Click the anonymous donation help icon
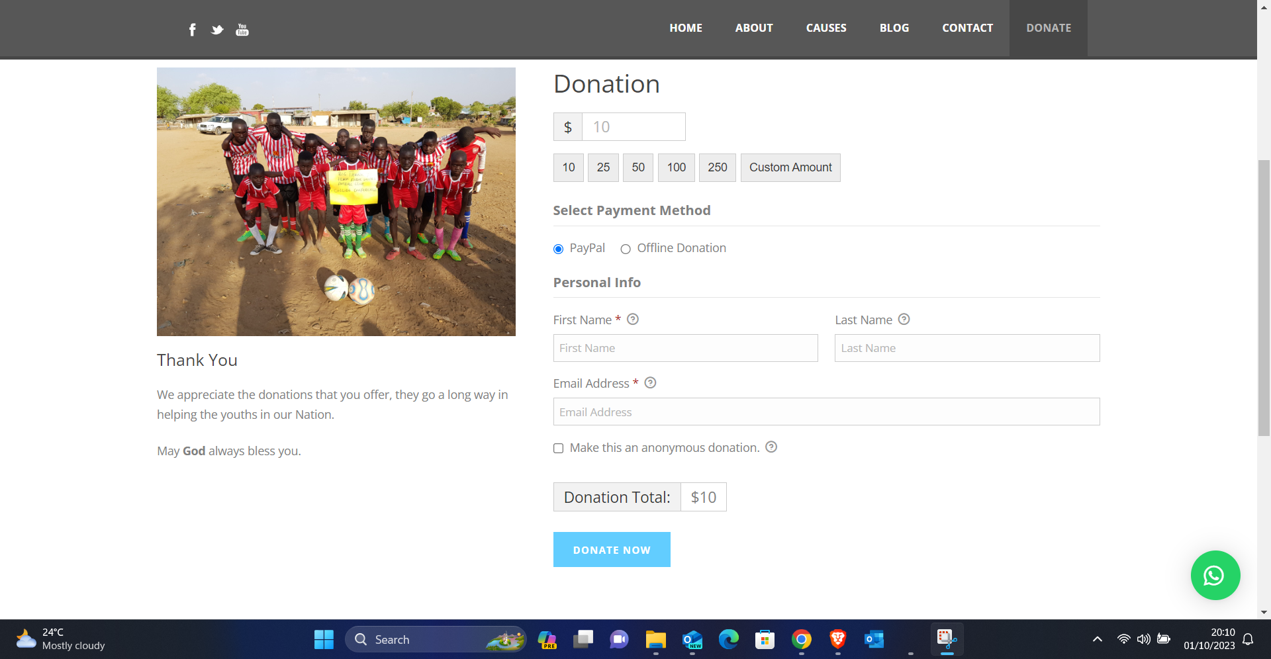The height and width of the screenshot is (659, 1271). point(771,447)
